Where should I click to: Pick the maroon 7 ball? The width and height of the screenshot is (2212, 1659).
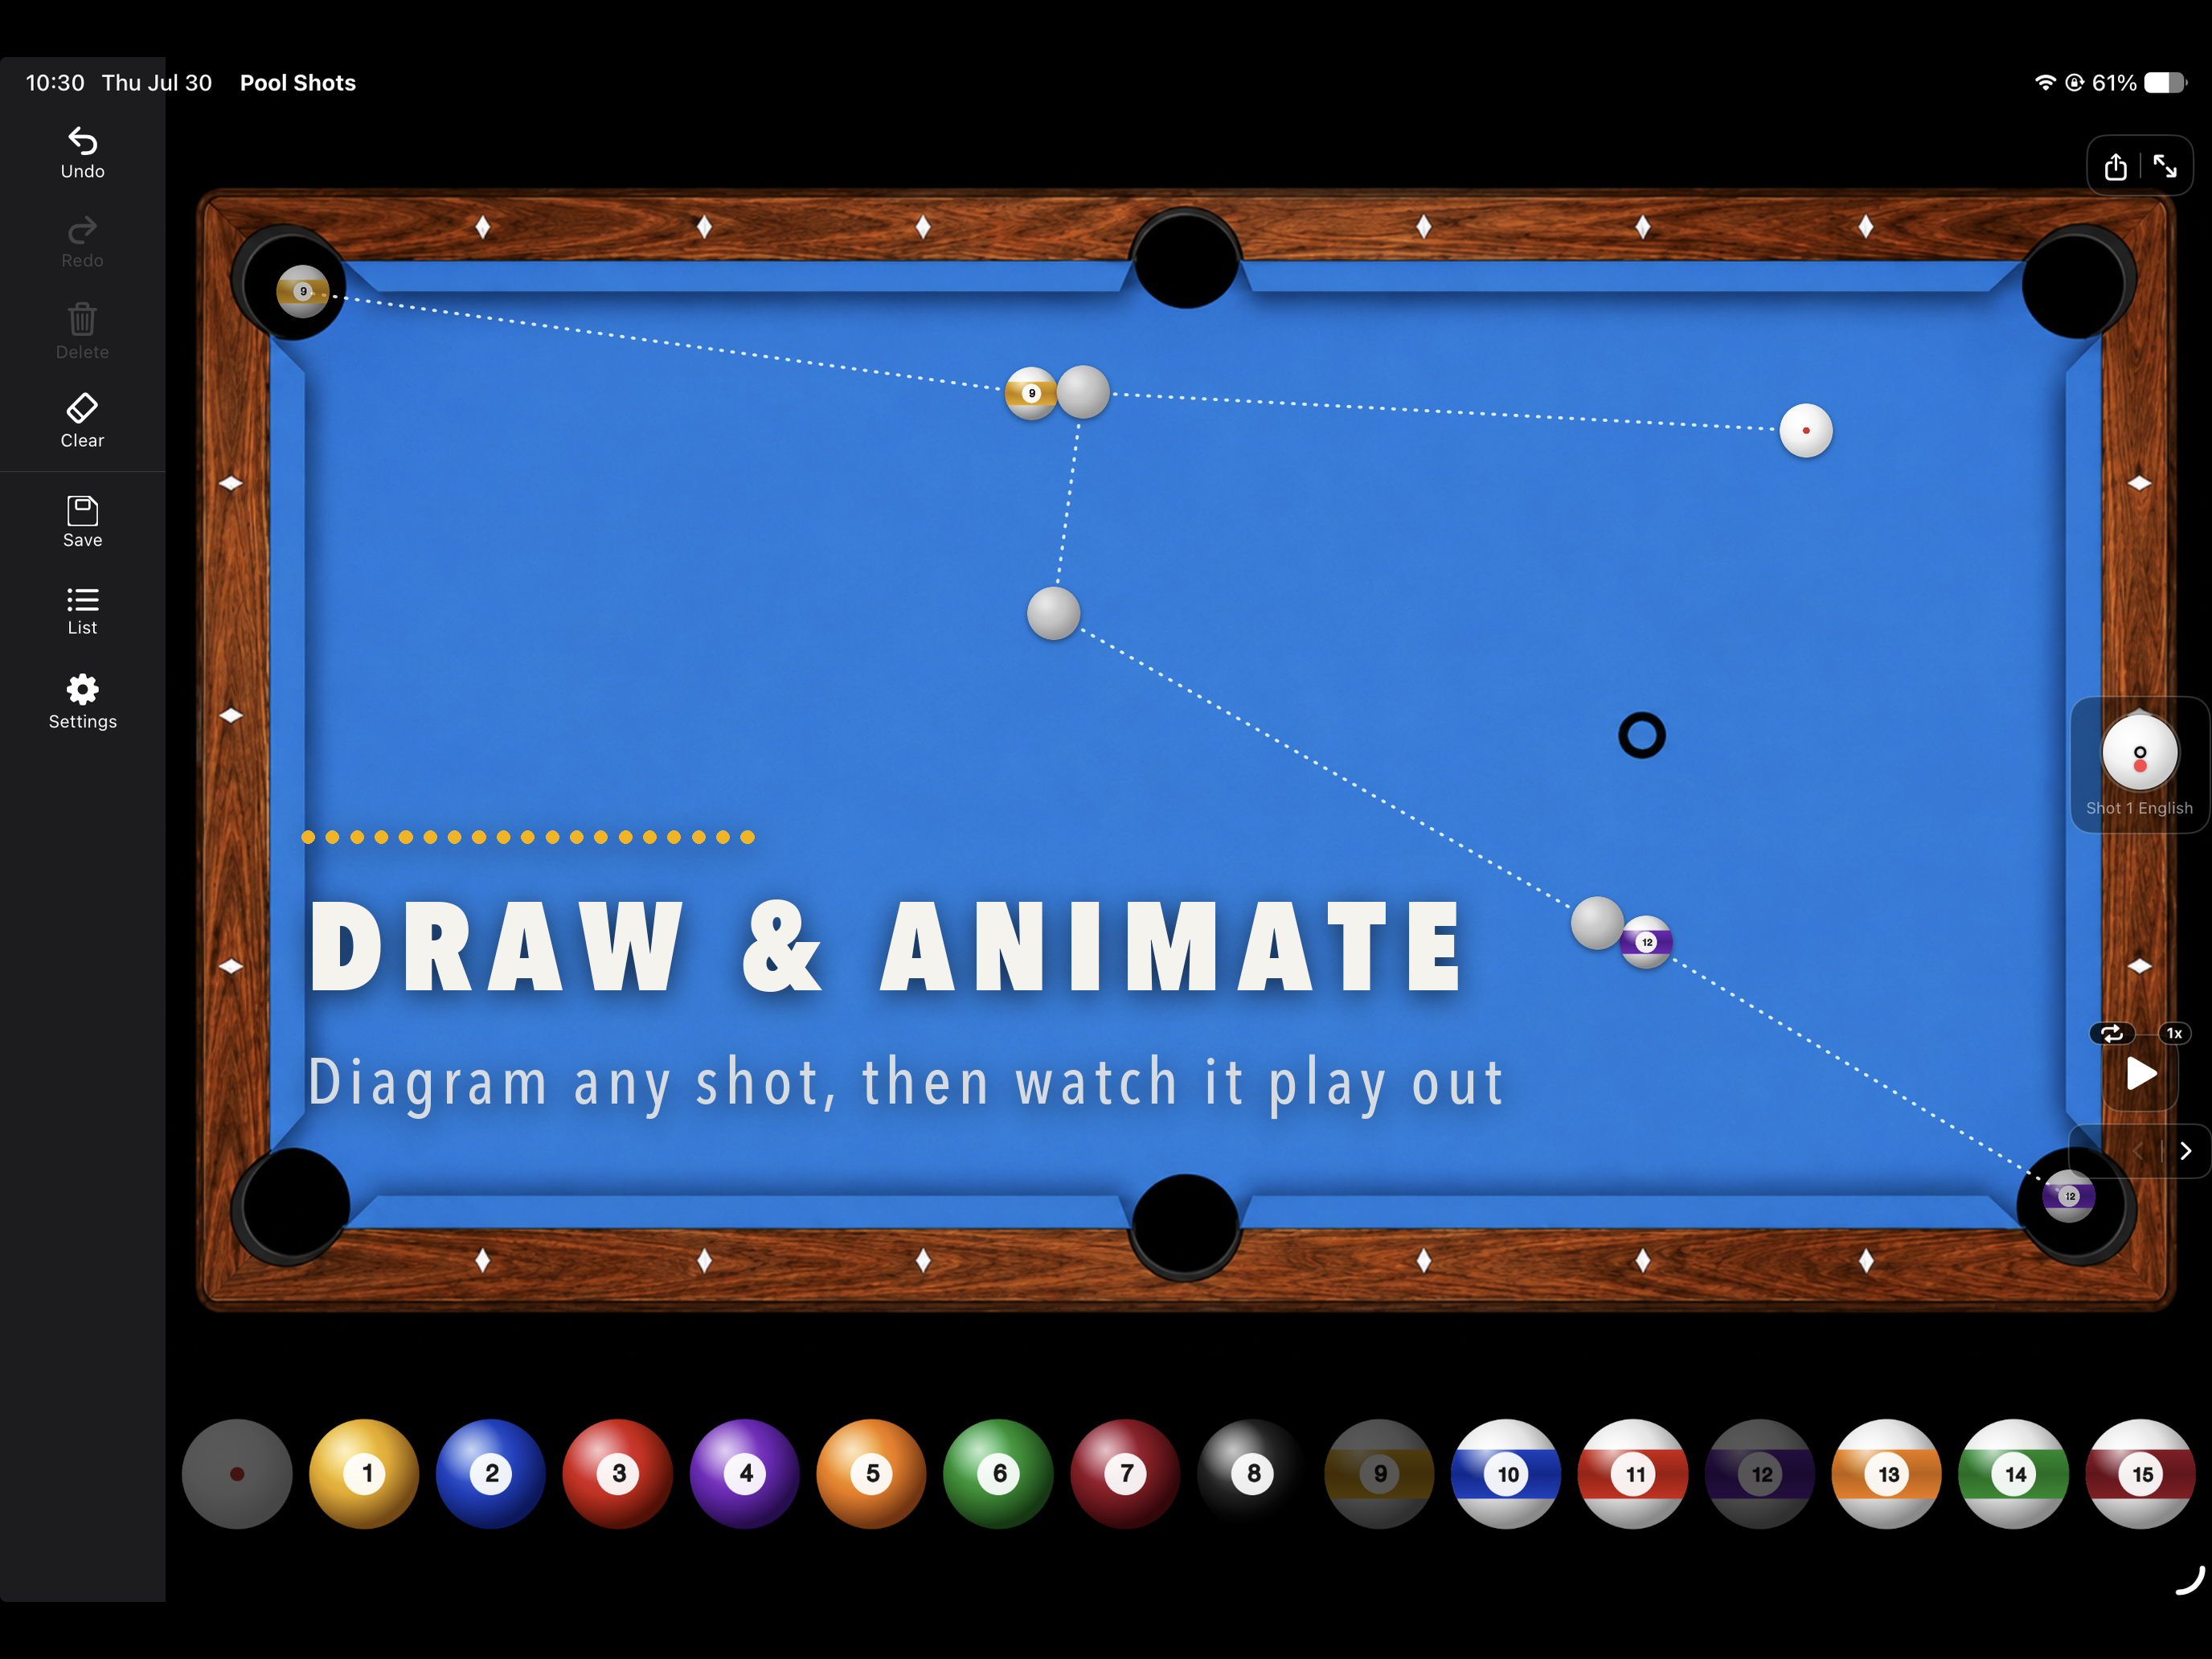pos(1126,1473)
